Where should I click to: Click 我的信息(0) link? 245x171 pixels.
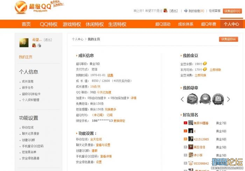[196, 11]
